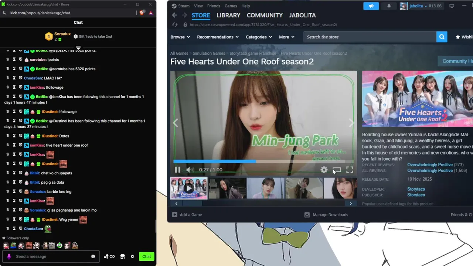Screen dimensions: 473x266
Task: Click Brave Rewards triangle icon
Action: 151,13
